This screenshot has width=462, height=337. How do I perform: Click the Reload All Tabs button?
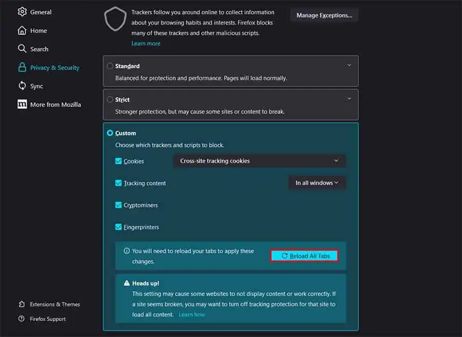pyautogui.click(x=304, y=256)
